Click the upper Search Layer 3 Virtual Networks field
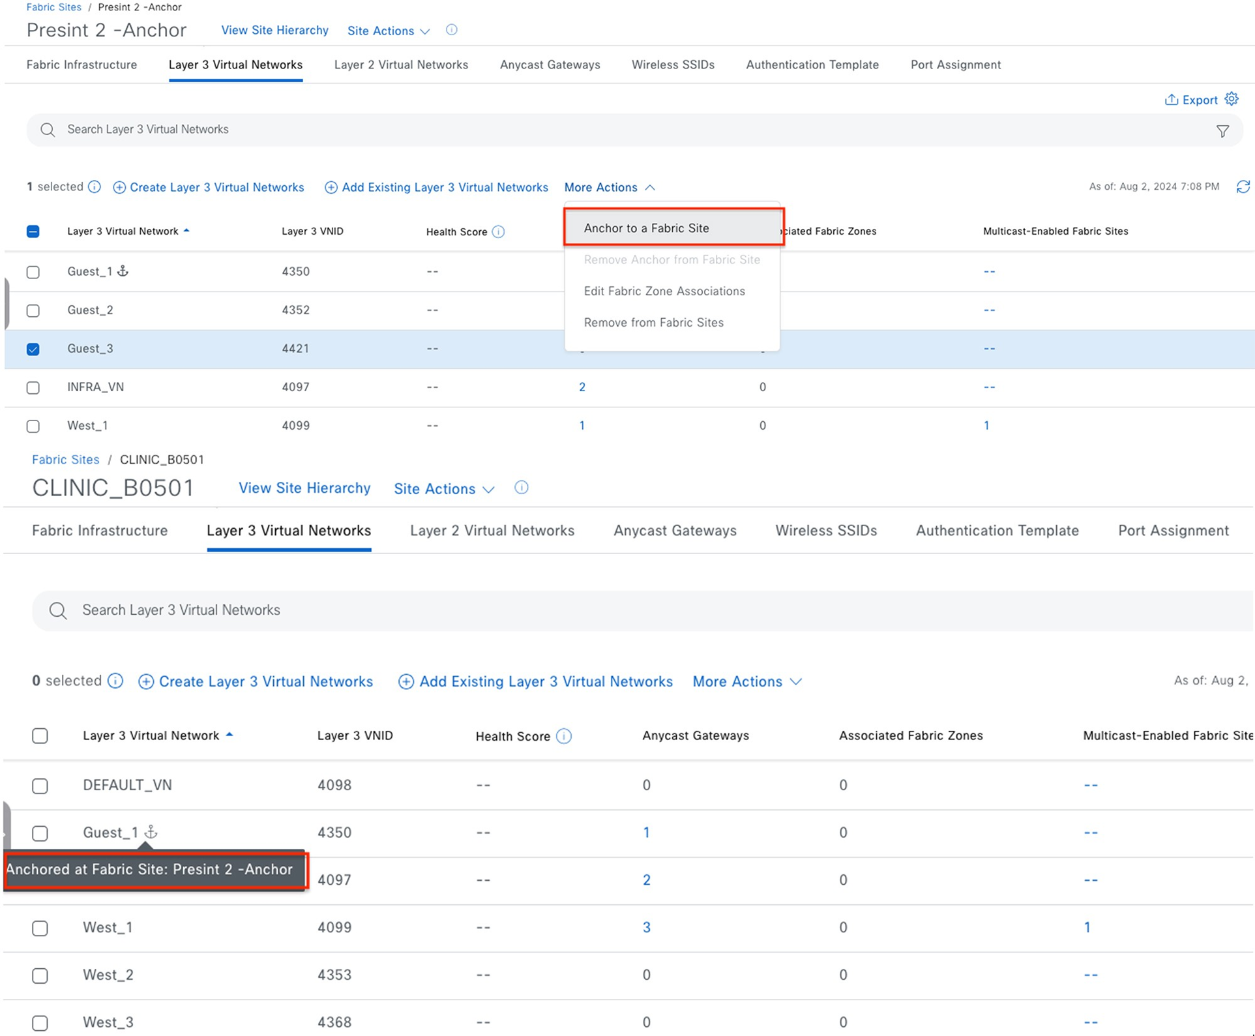 coord(587,130)
